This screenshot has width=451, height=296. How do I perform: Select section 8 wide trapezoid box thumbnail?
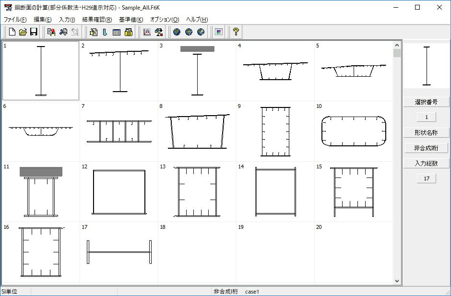pos(197,131)
